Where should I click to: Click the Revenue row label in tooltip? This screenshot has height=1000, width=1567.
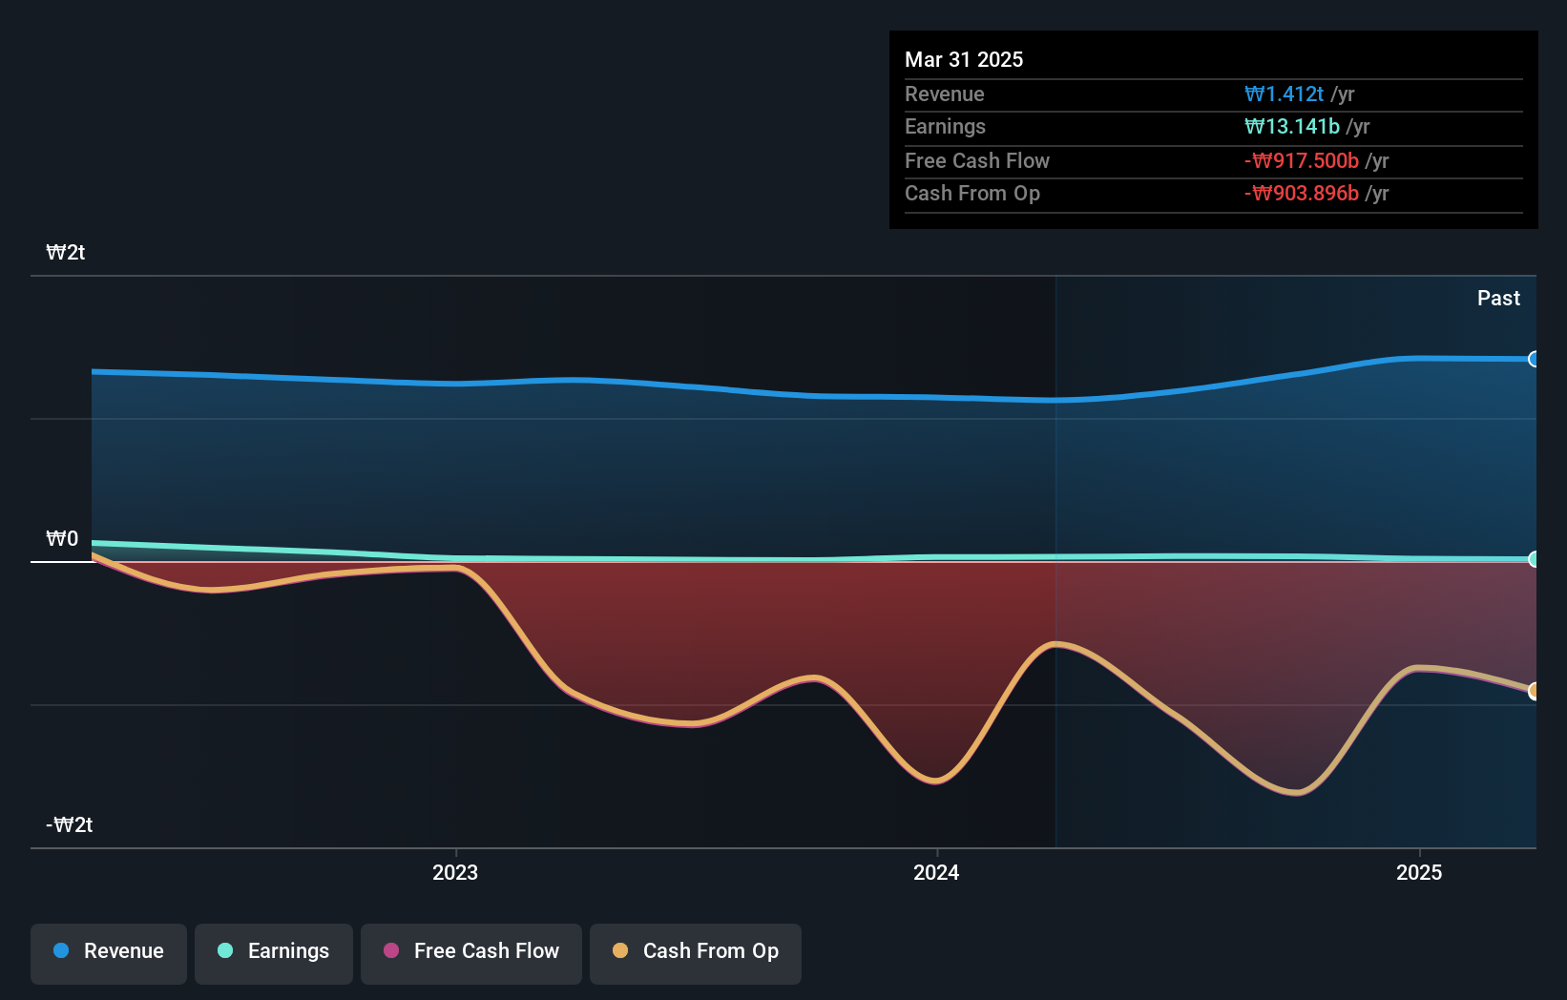pyautogui.click(x=945, y=94)
